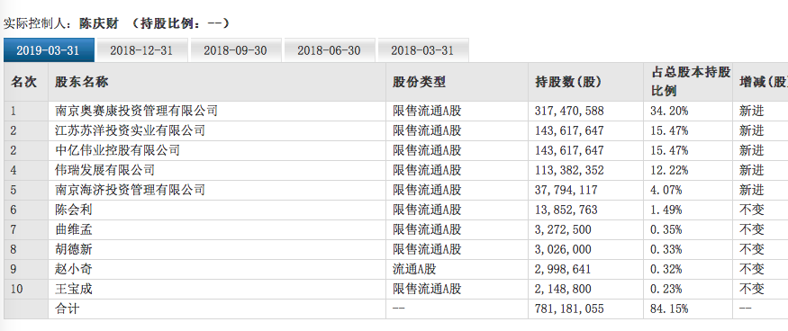Click the 占总股本持股比例 column header
This screenshot has height=331, width=788.
pyautogui.click(x=687, y=82)
